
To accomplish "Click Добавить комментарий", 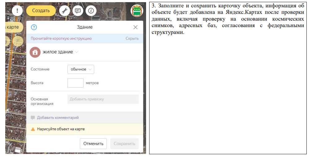I will pyautogui.click(x=58, y=118).
